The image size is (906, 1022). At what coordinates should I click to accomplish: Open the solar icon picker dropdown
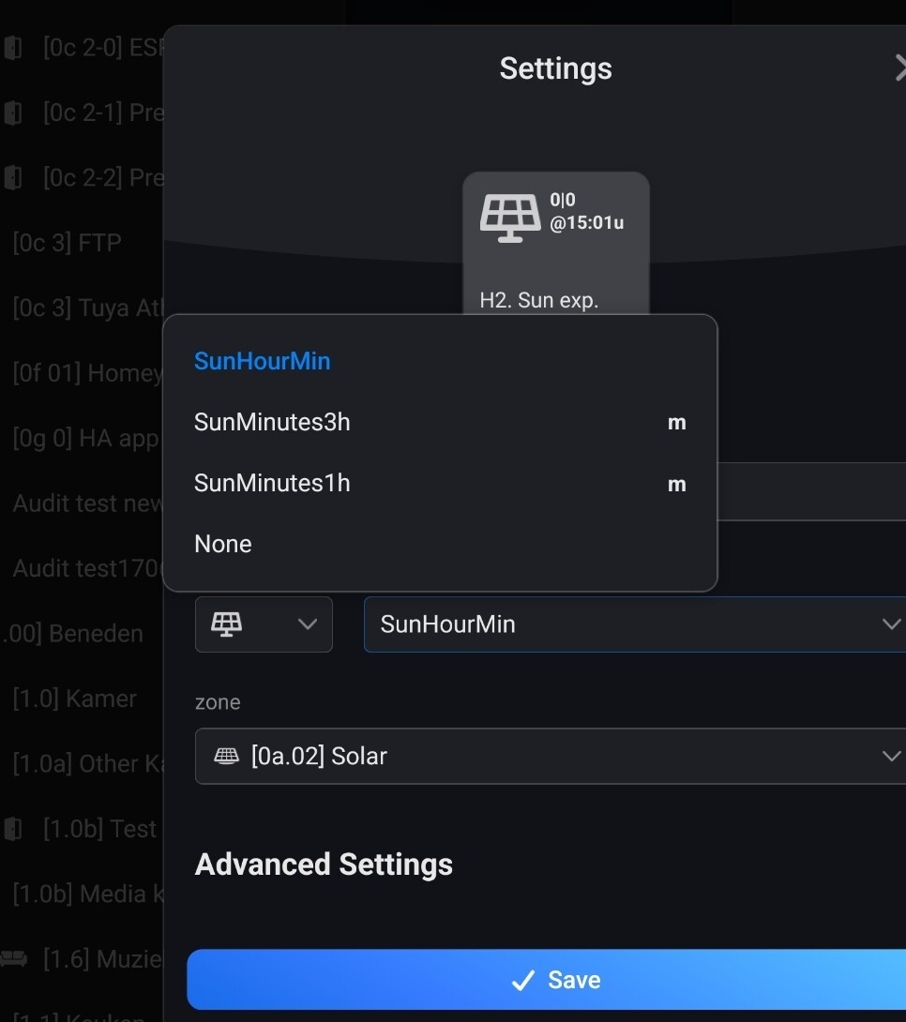(x=264, y=624)
